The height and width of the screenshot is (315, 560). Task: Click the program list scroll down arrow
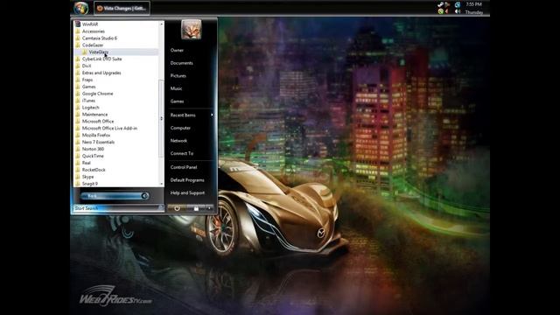click(x=161, y=184)
